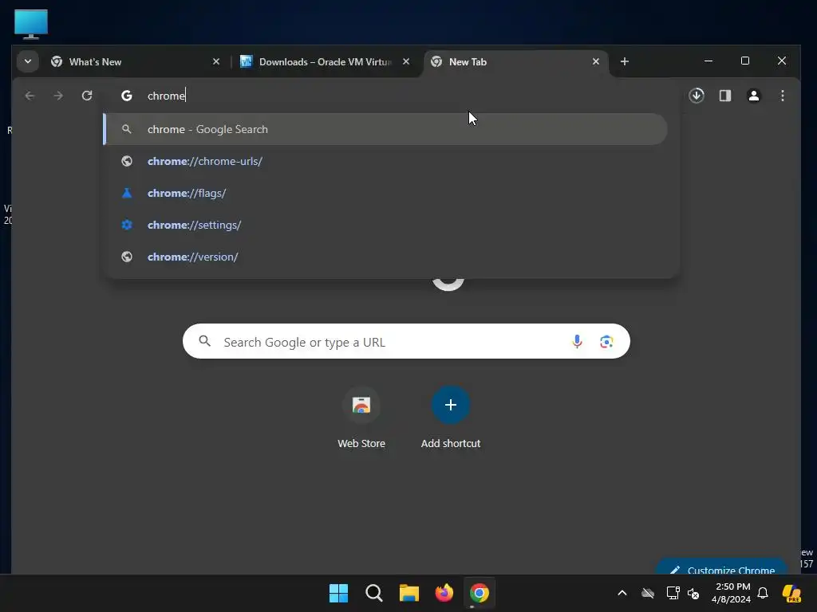Reload the page
This screenshot has width=817, height=612.
(87, 96)
